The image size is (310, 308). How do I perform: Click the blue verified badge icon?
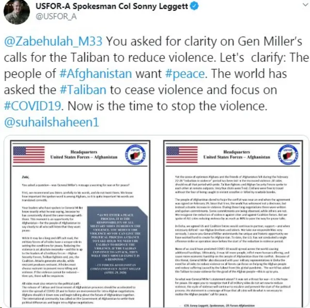point(194,6)
